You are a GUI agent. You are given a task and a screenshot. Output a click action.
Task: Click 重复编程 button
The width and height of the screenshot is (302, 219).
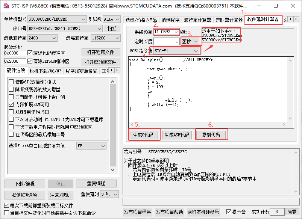click(x=96, y=184)
